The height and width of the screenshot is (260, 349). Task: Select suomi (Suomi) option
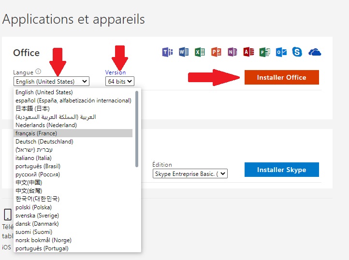tap(74, 232)
